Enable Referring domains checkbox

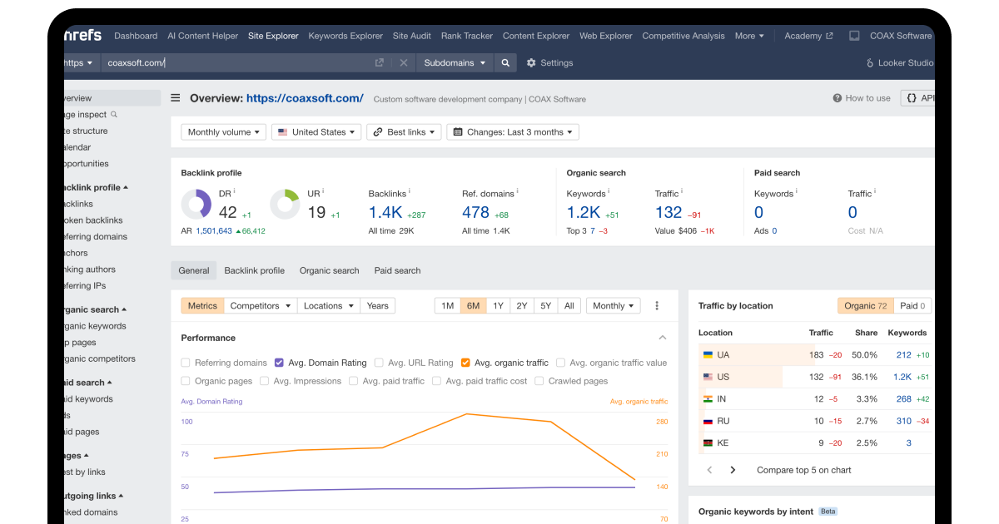pos(186,363)
